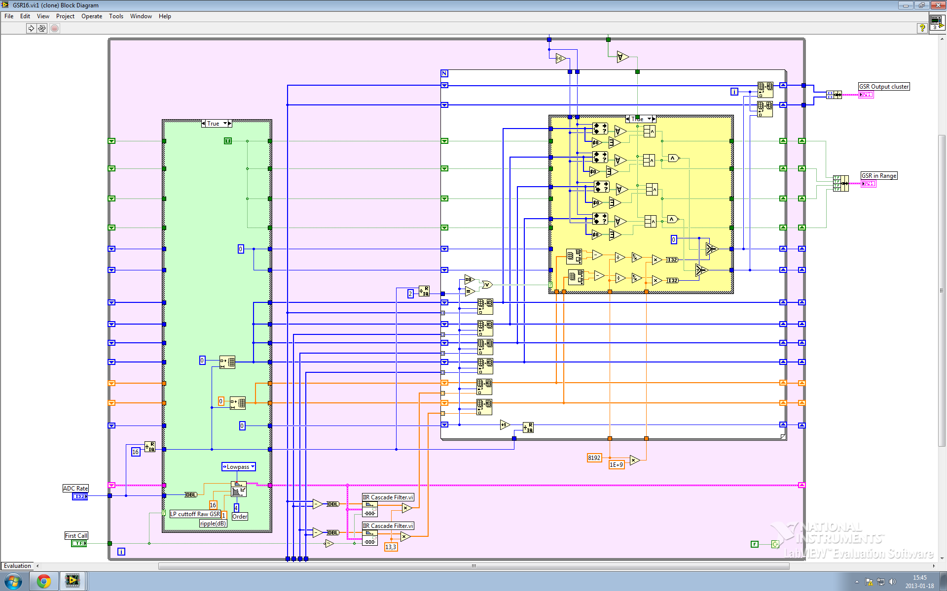Screen dimensions: 947x591
Task: Open Google Chrome from the taskbar
Action: click(44, 582)
